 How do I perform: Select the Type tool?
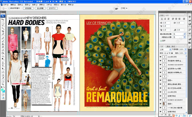(3, 66)
